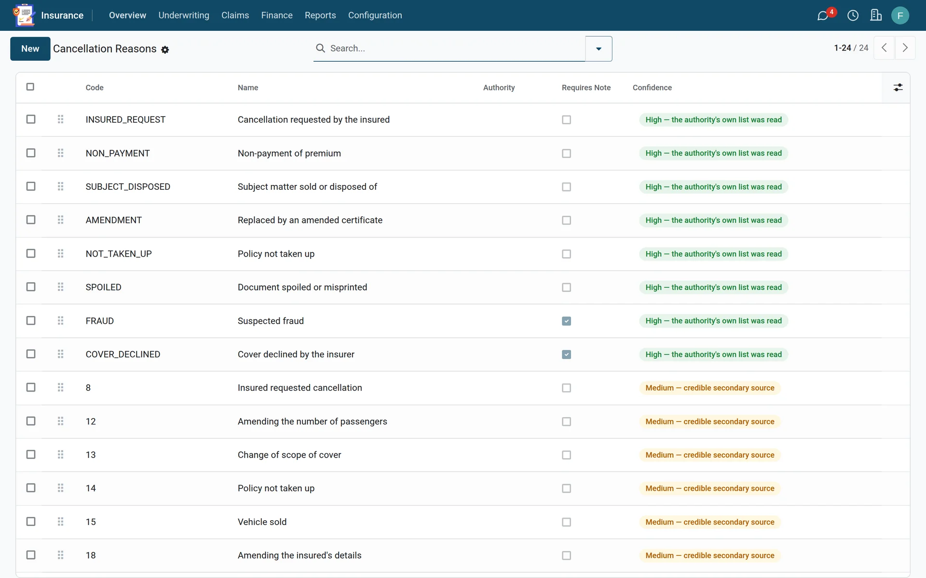926x578 pixels.
Task: Open record 'Suspected fraud'
Action: 271,321
